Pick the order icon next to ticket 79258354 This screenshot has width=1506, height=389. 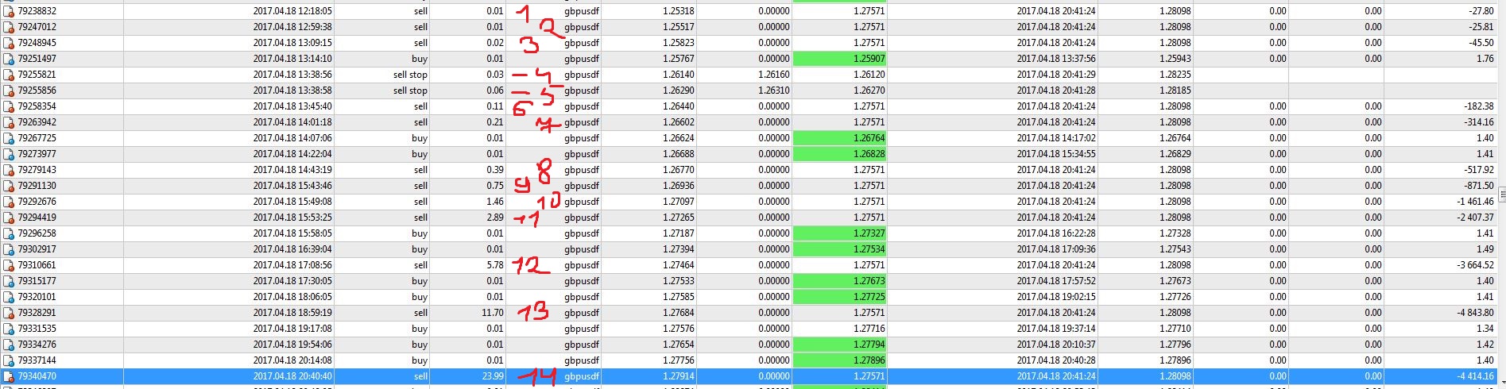(x=9, y=106)
